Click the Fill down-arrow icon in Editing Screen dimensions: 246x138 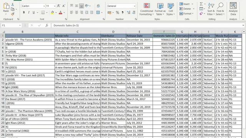click(201, 9)
